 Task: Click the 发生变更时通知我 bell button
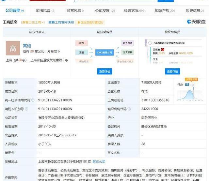pos(90,23)
